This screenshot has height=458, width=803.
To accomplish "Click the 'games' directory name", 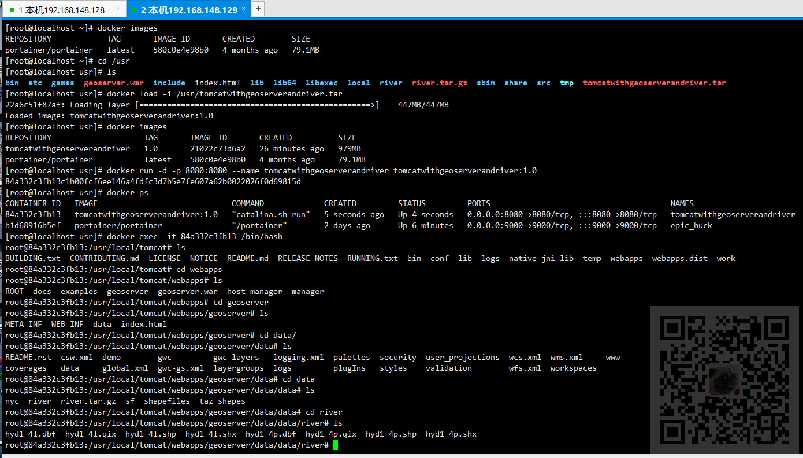I will [63, 83].
